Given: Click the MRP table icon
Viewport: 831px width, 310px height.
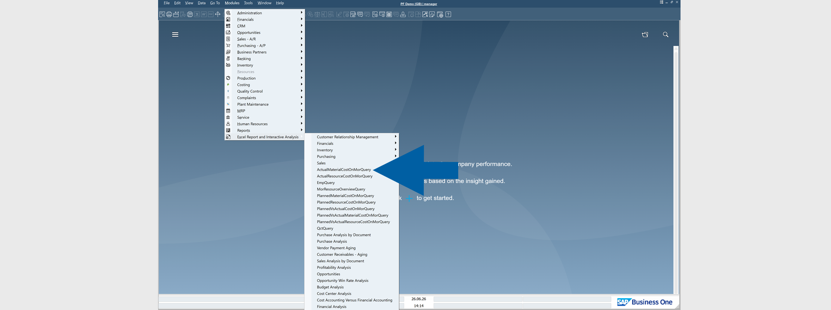Looking at the screenshot, I should [x=228, y=111].
